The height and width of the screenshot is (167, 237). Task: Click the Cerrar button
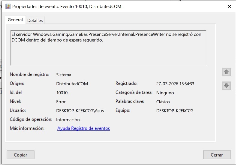217,155
